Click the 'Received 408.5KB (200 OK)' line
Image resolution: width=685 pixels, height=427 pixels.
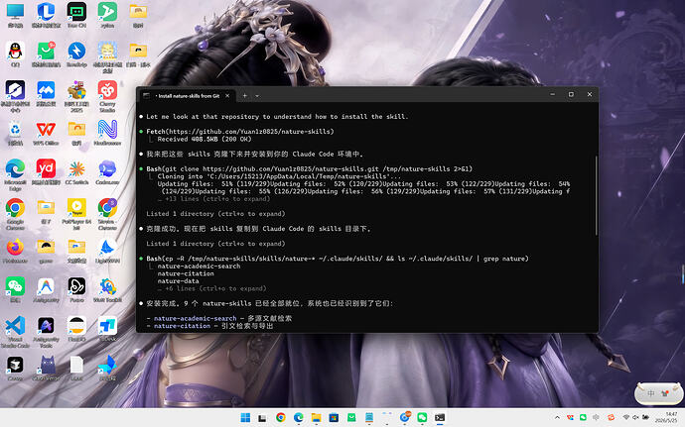tap(205, 139)
